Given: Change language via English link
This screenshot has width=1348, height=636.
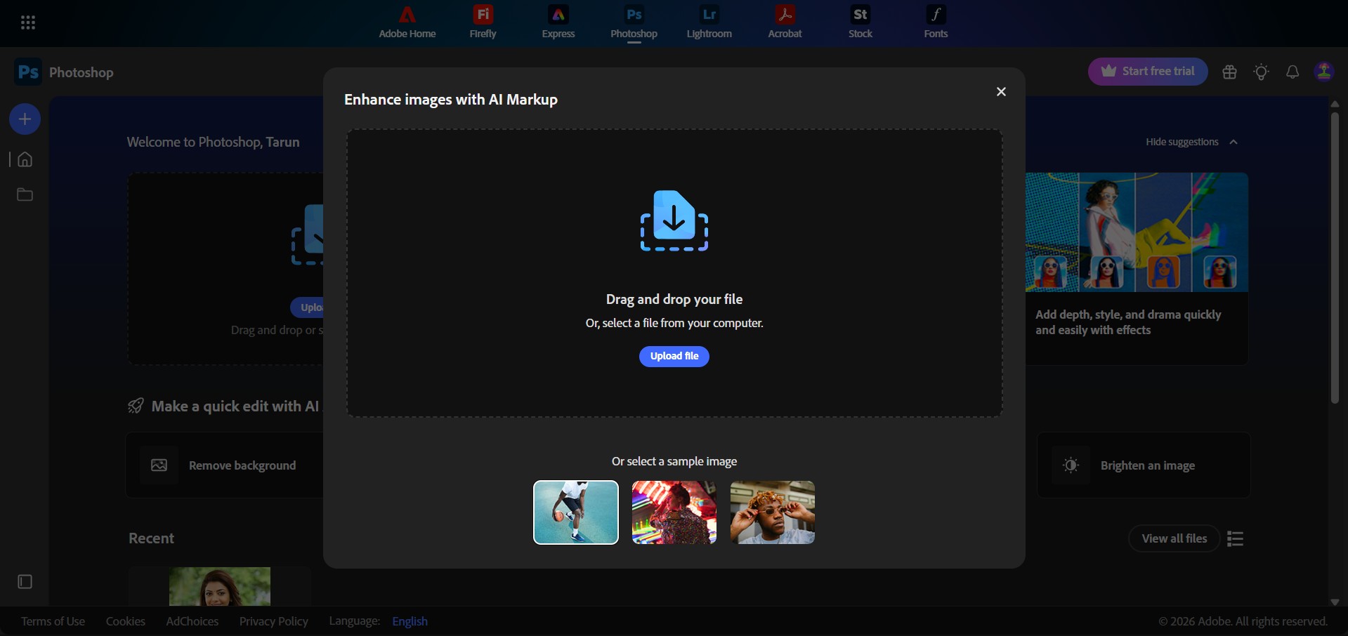Looking at the screenshot, I should (x=410, y=621).
